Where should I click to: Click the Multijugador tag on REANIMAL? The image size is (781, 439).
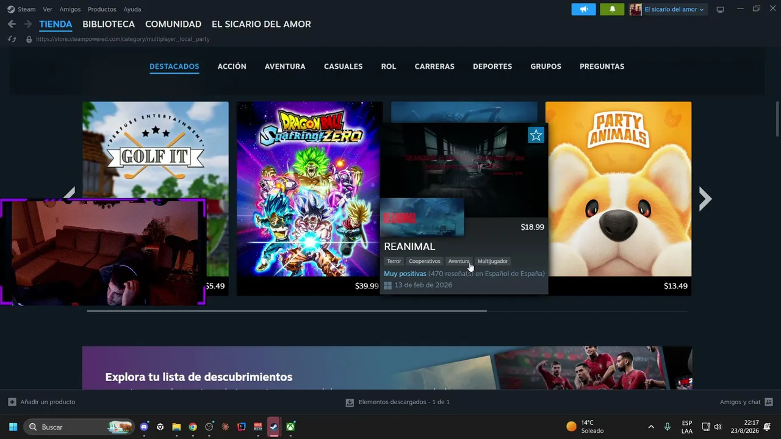(x=492, y=261)
